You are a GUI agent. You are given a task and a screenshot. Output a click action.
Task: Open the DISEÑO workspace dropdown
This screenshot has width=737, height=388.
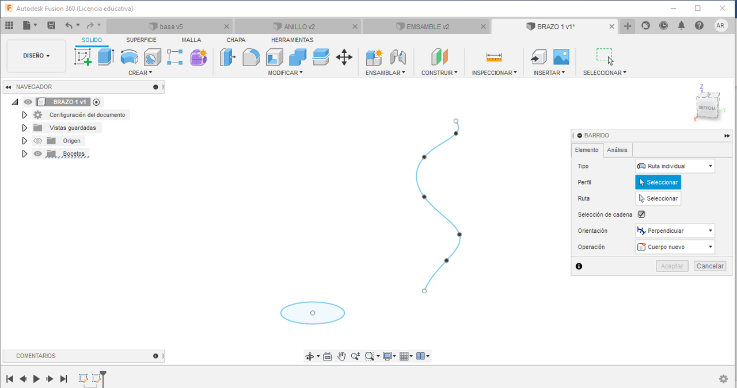click(36, 56)
